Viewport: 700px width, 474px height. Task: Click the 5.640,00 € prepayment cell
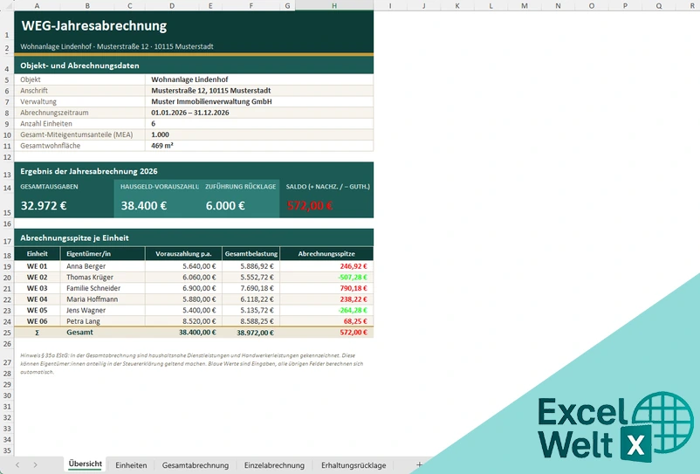tap(183, 266)
